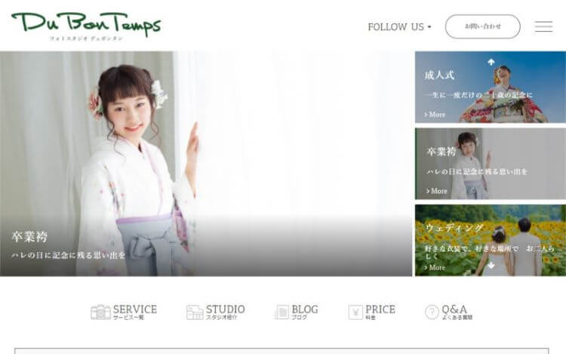Click the STUDIO building icon

(x=195, y=312)
